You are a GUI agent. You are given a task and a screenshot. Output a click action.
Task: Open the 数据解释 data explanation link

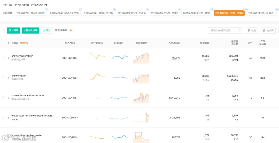(x=24, y=43)
